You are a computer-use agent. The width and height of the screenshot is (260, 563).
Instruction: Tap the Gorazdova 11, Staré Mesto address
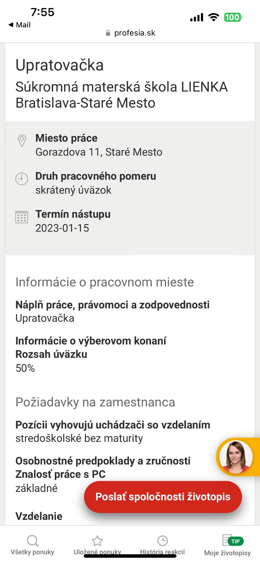point(99,152)
